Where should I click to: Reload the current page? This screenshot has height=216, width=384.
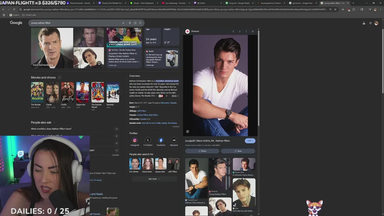click(14, 9)
